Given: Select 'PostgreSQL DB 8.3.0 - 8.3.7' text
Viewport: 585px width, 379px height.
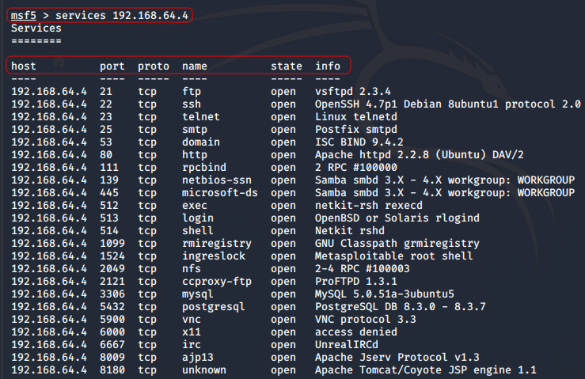Looking at the screenshot, I should (401, 307).
